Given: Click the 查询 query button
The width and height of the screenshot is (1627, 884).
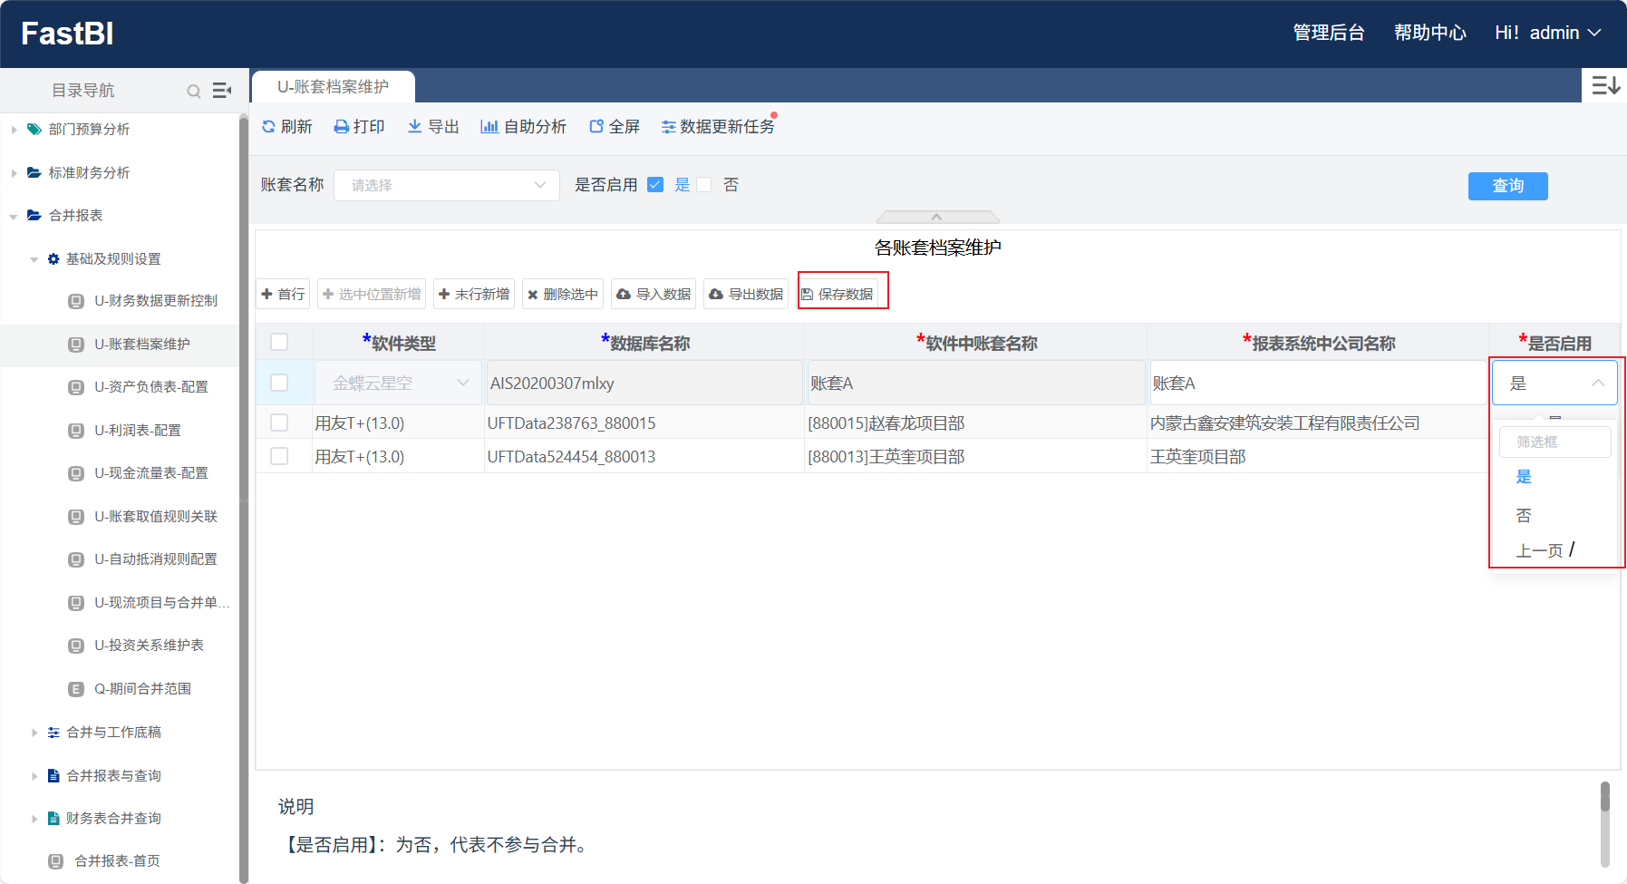Looking at the screenshot, I should click(1507, 186).
